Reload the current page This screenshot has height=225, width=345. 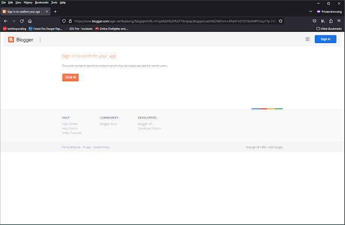[x=22, y=21]
